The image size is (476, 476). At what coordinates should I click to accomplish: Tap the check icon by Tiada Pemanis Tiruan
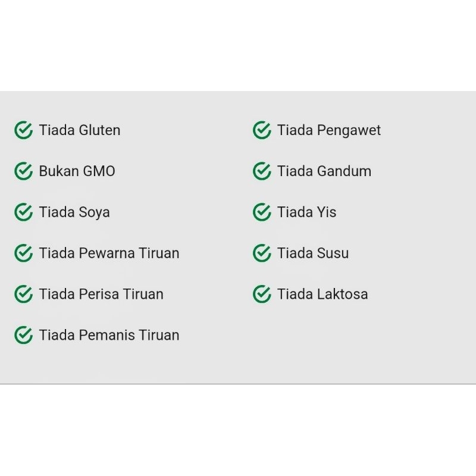point(23,335)
